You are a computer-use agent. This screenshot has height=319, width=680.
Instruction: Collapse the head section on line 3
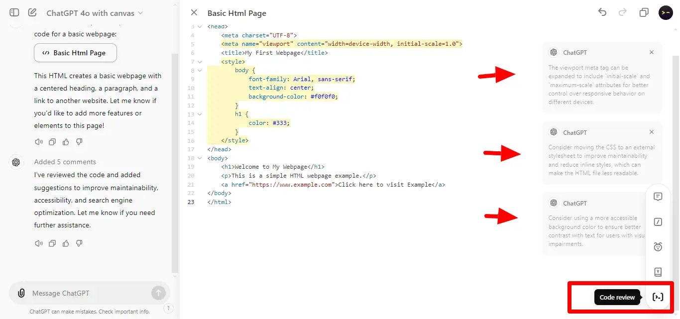(x=199, y=26)
